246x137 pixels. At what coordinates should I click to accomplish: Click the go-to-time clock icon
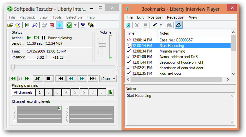[35, 25]
